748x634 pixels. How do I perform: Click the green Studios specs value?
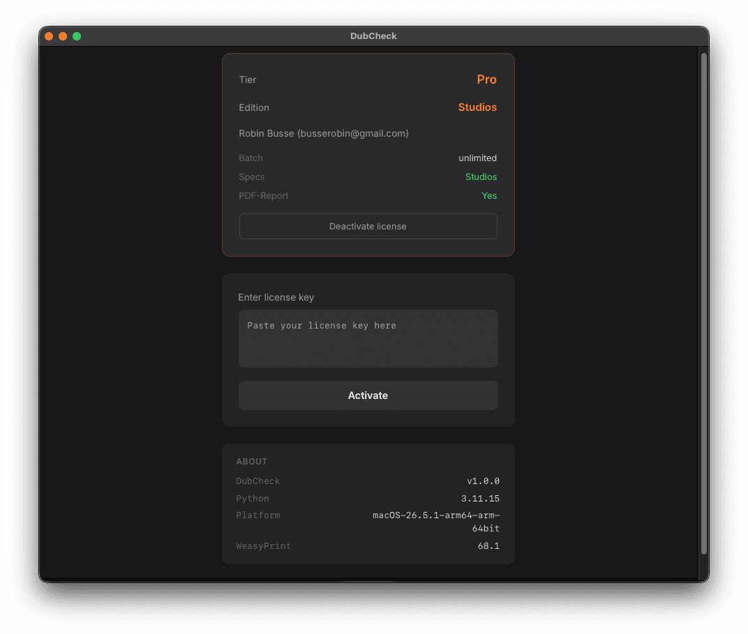coord(481,177)
